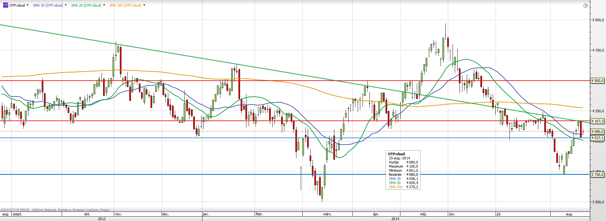Open the SMA 200 indicator dropdown arrow
606x221 pixels.
(x=144, y=5)
